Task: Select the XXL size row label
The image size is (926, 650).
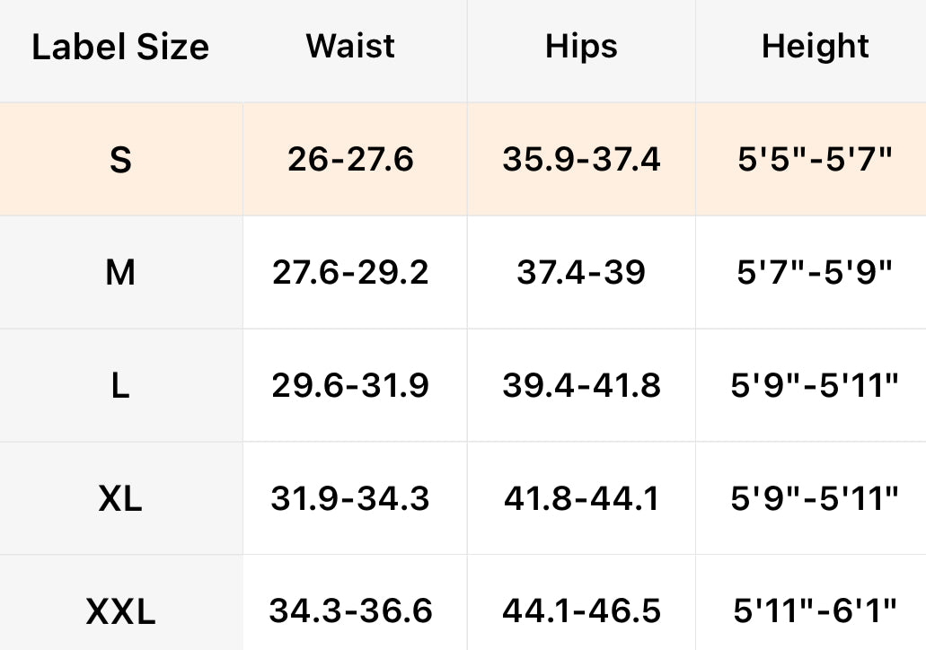Action: [120, 612]
